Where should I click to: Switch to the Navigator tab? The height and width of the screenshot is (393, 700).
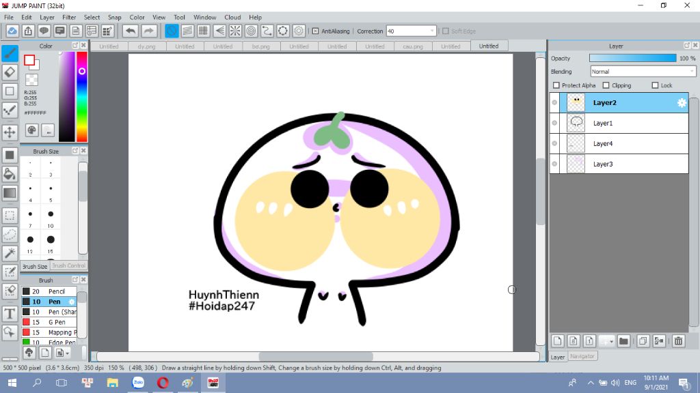(x=582, y=356)
